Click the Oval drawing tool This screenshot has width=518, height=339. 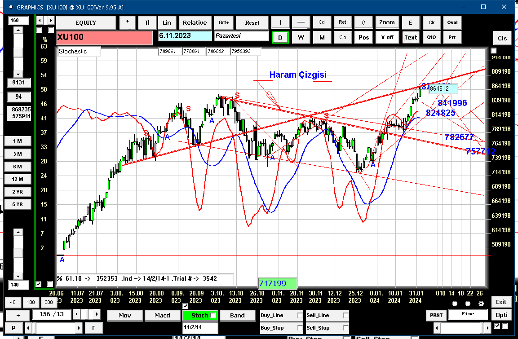point(452,22)
